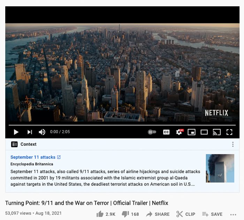Cast video to a TV
Viewport: 244px width, 220px height.
tap(216, 132)
